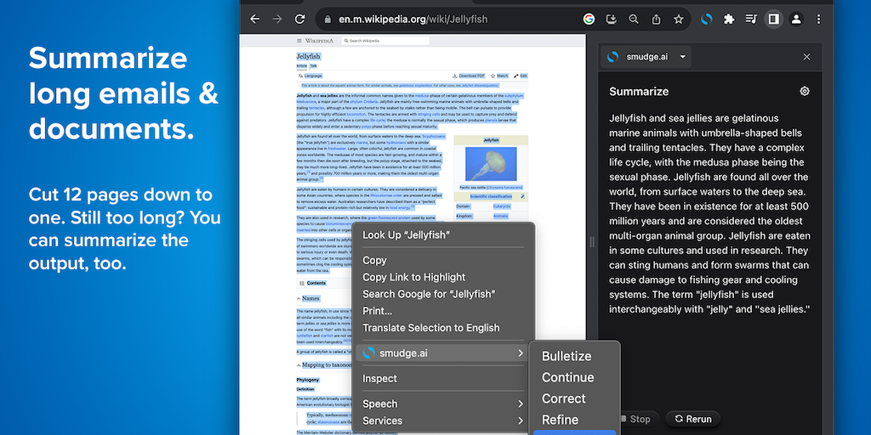
Task: Click Download PDF on Wikipedia
Action: (x=469, y=76)
